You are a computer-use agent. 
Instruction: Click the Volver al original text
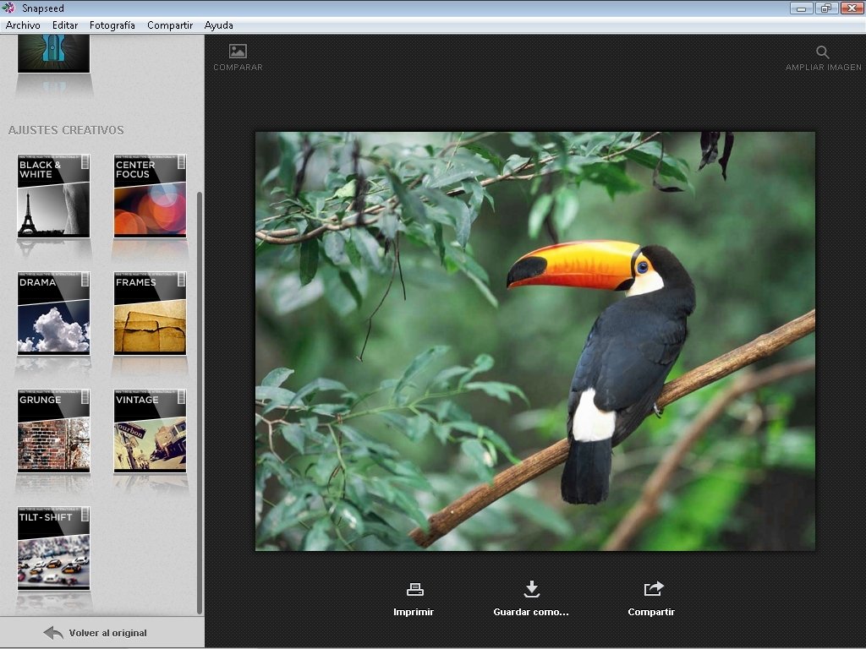107,633
